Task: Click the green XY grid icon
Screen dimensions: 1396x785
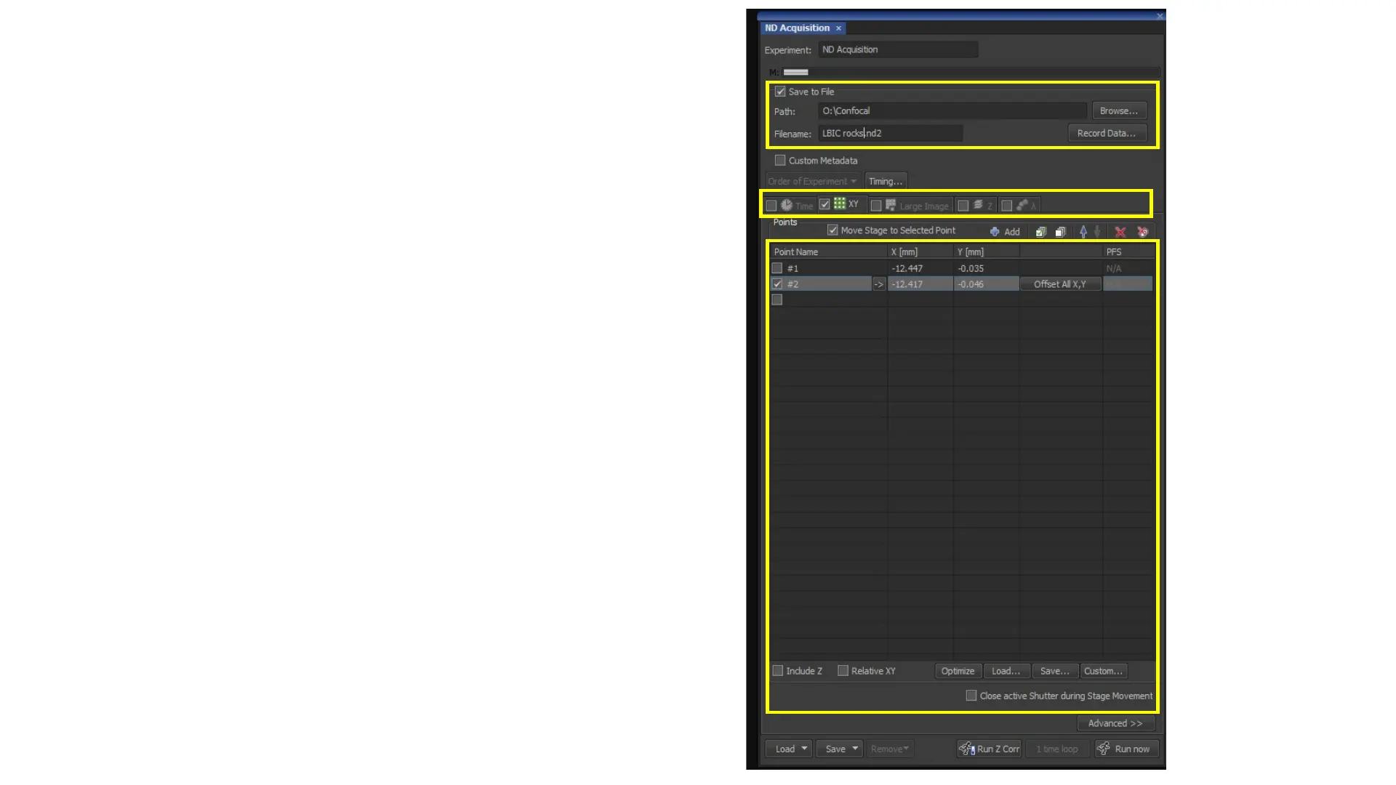Action: click(x=840, y=204)
